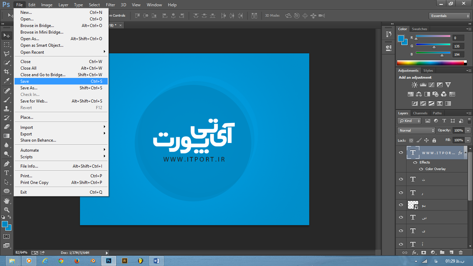The width and height of the screenshot is (473, 266).
Task: Add a Levels adjustment
Action: point(423,85)
